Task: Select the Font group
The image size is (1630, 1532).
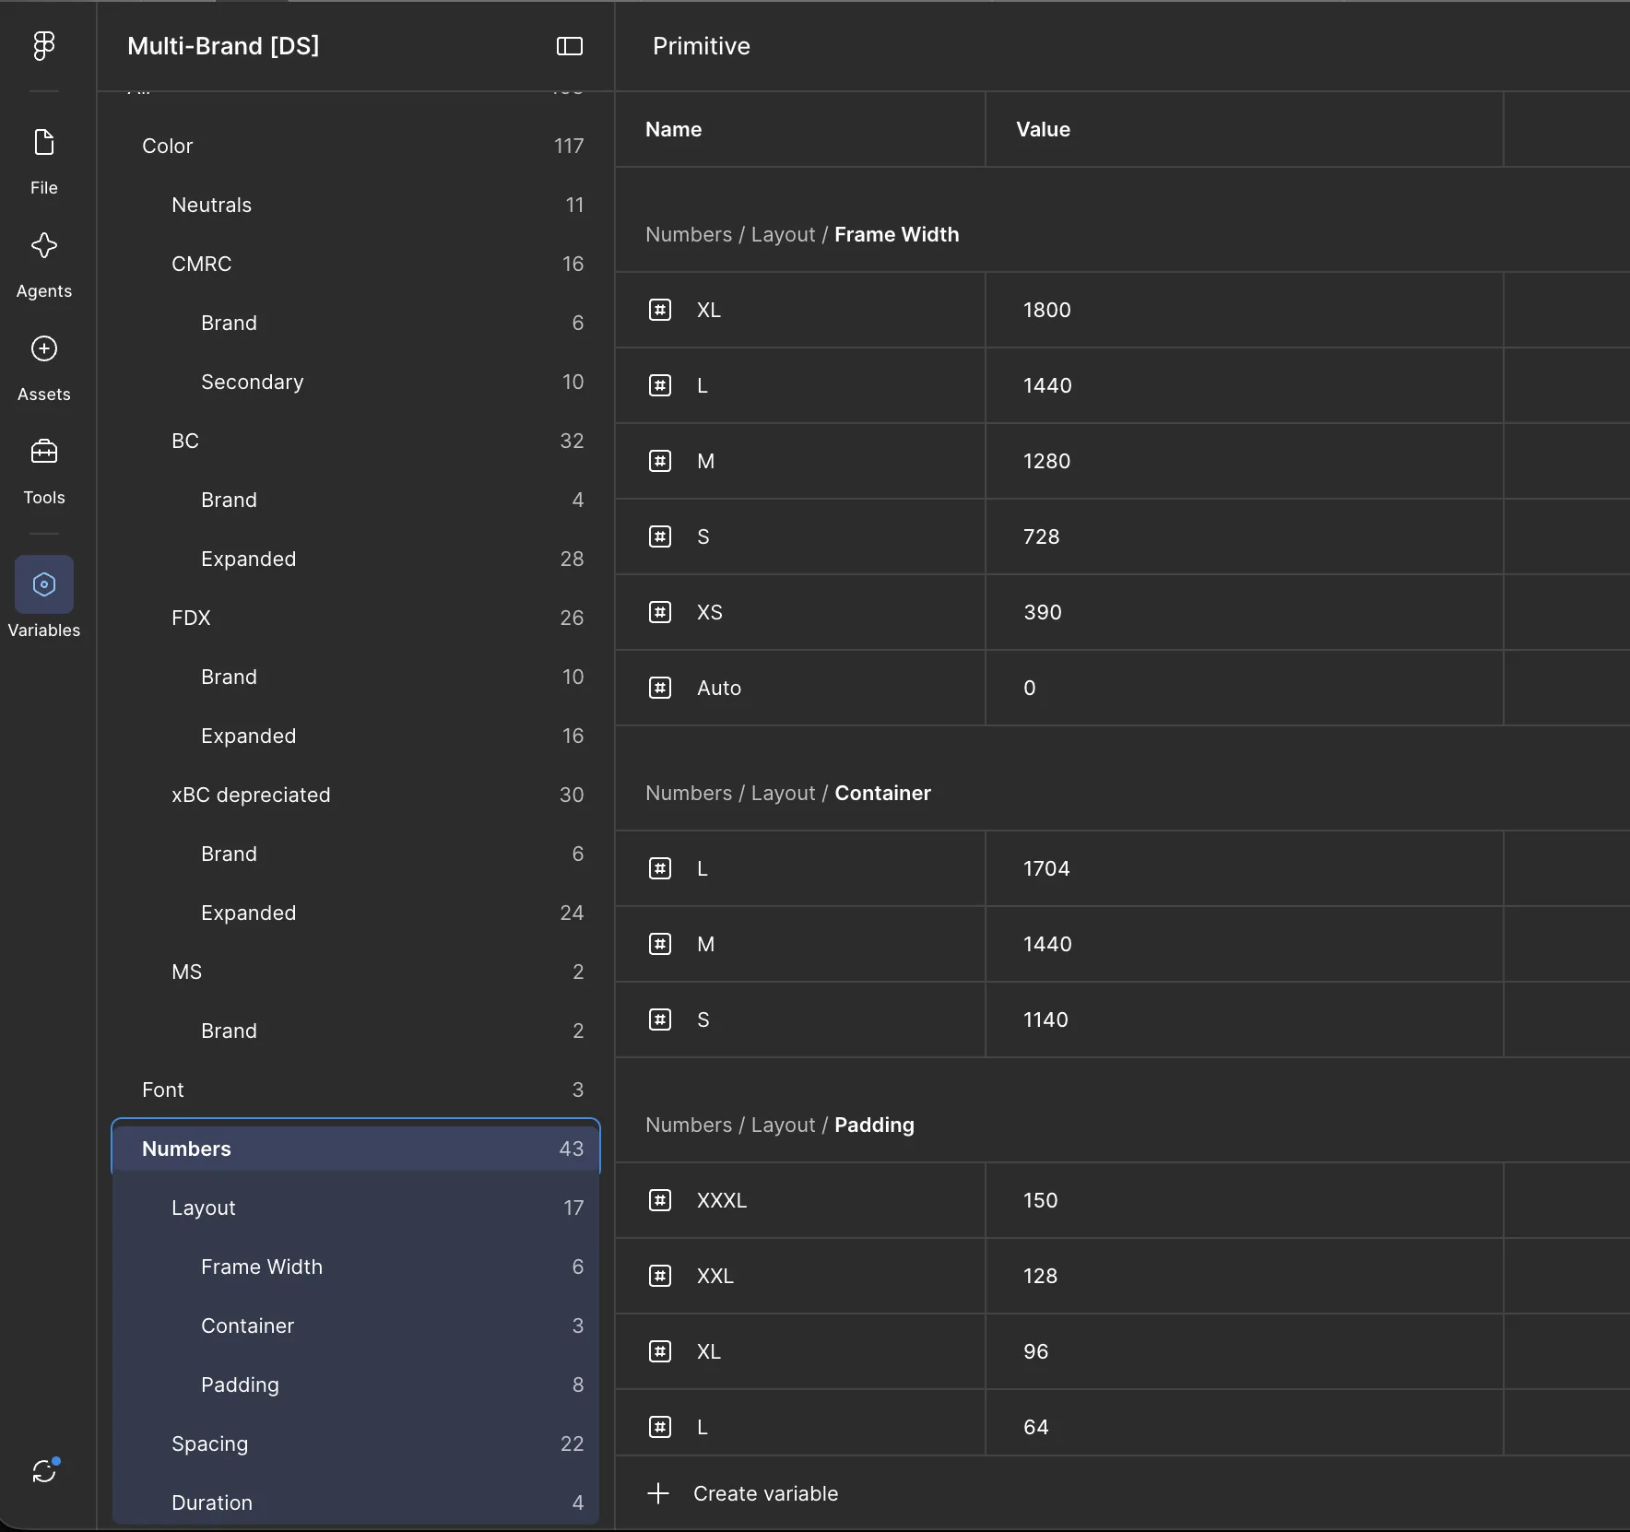Action: (x=356, y=1090)
